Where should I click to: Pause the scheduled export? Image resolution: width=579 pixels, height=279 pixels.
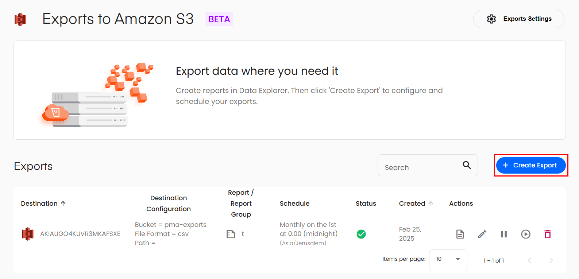pyautogui.click(x=504, y=234)
